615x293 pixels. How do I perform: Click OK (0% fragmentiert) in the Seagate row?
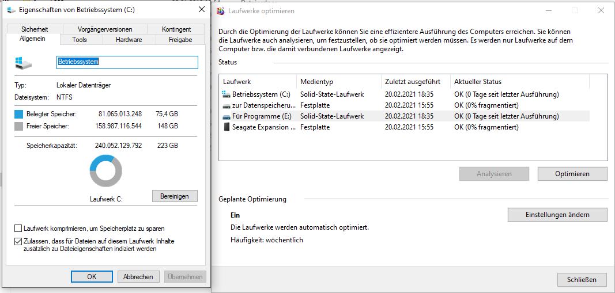[x=486, y=127]
